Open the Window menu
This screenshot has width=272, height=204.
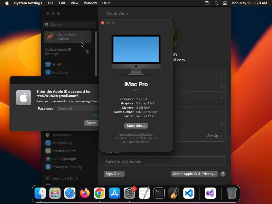[90, 3]
